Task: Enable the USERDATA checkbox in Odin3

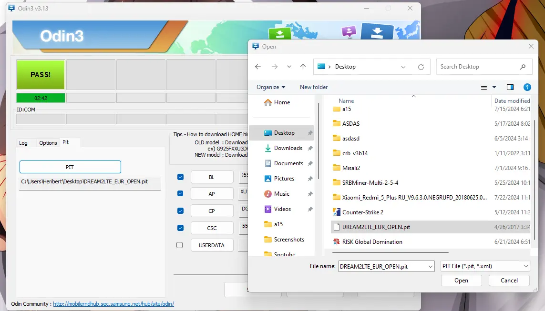Action: [x=179, y=245]
